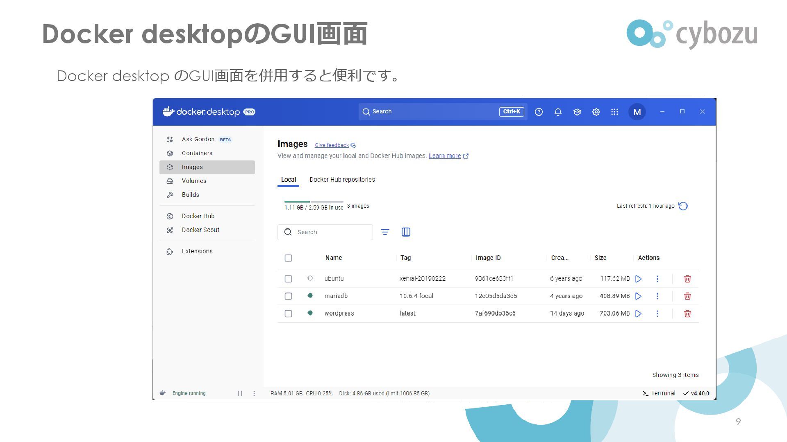Click the disk usage progress bar
This screenshot has width=787, height=442.
coord(314,202)
